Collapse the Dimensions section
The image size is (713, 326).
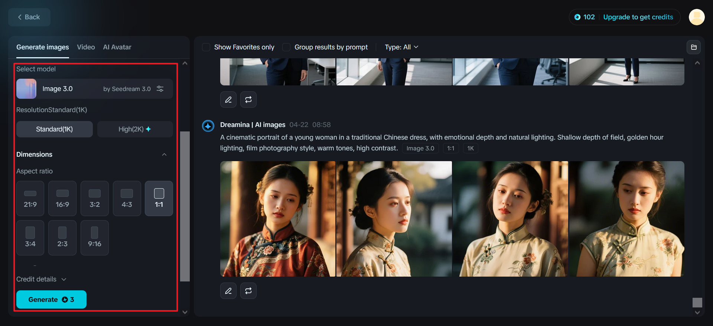click(164, 154)
